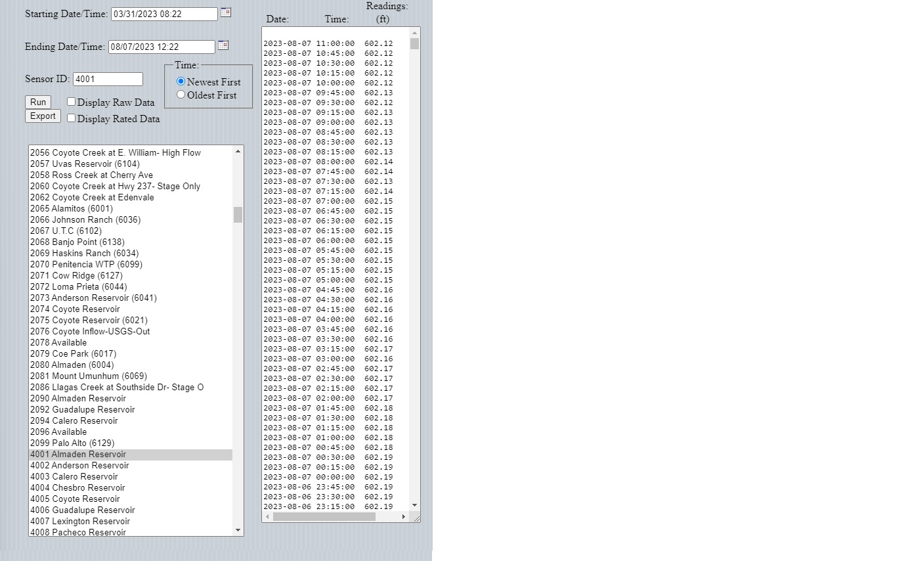Enable the Display Rated Data checkbox

(x=72, y=118)
